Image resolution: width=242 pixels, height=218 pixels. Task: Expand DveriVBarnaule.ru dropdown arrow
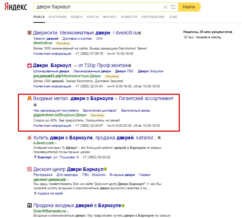click(x=67, y=211)
